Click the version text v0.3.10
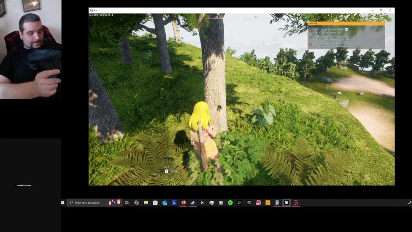 pos(101,15)
